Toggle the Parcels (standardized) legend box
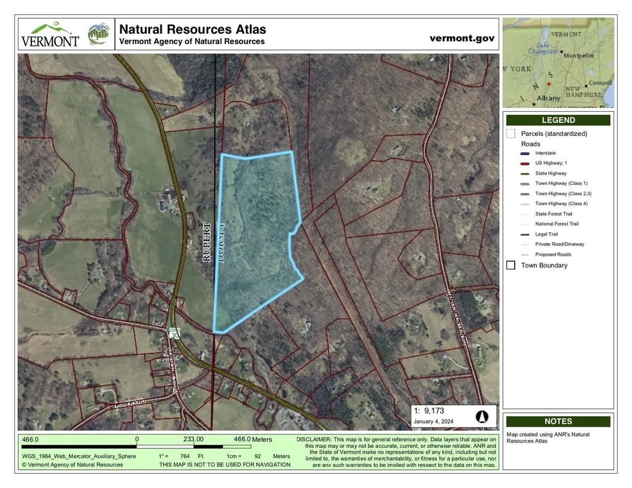 click(510, 133)
